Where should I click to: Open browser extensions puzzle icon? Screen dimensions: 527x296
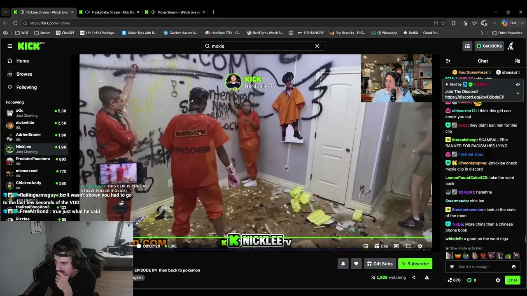click(454, 23)
